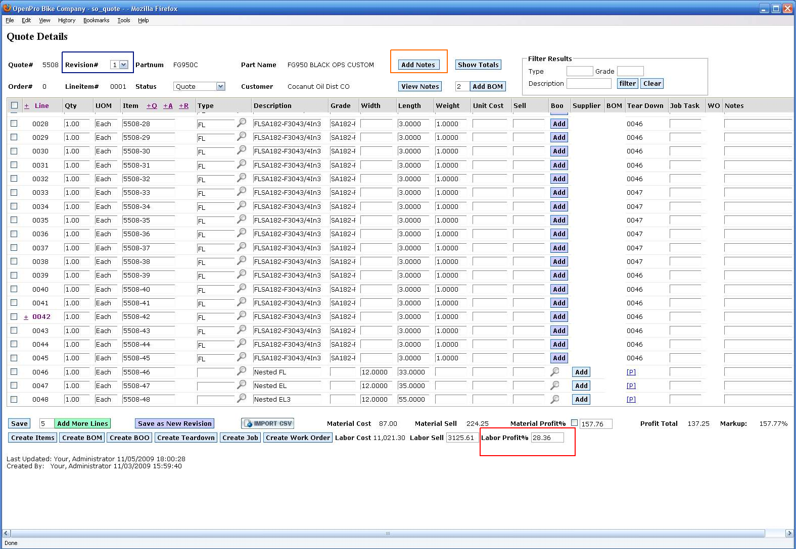The width and height of the screenshot is (796, 549).
Task: Toggle the select-all checkbox in the header row
Action: click(x=14, y=105)
